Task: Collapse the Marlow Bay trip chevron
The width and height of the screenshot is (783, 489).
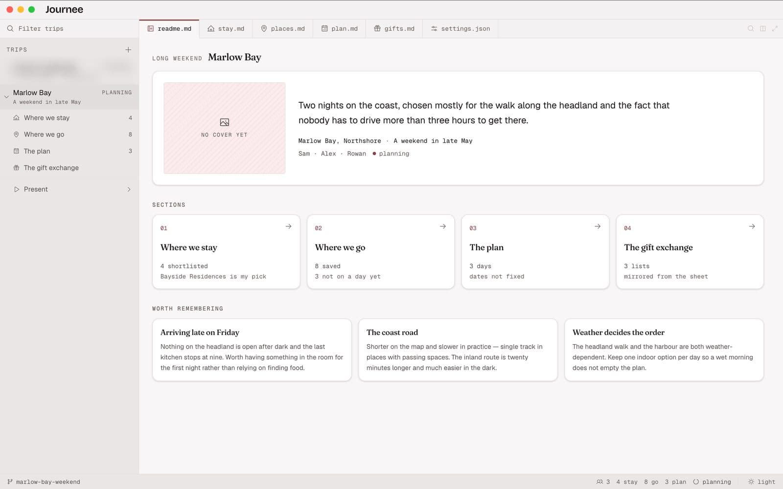Action: coord(6,97)
